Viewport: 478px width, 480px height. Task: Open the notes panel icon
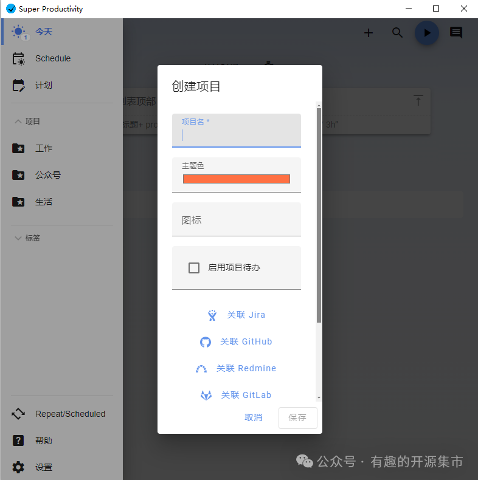click(x=456, y=32)
